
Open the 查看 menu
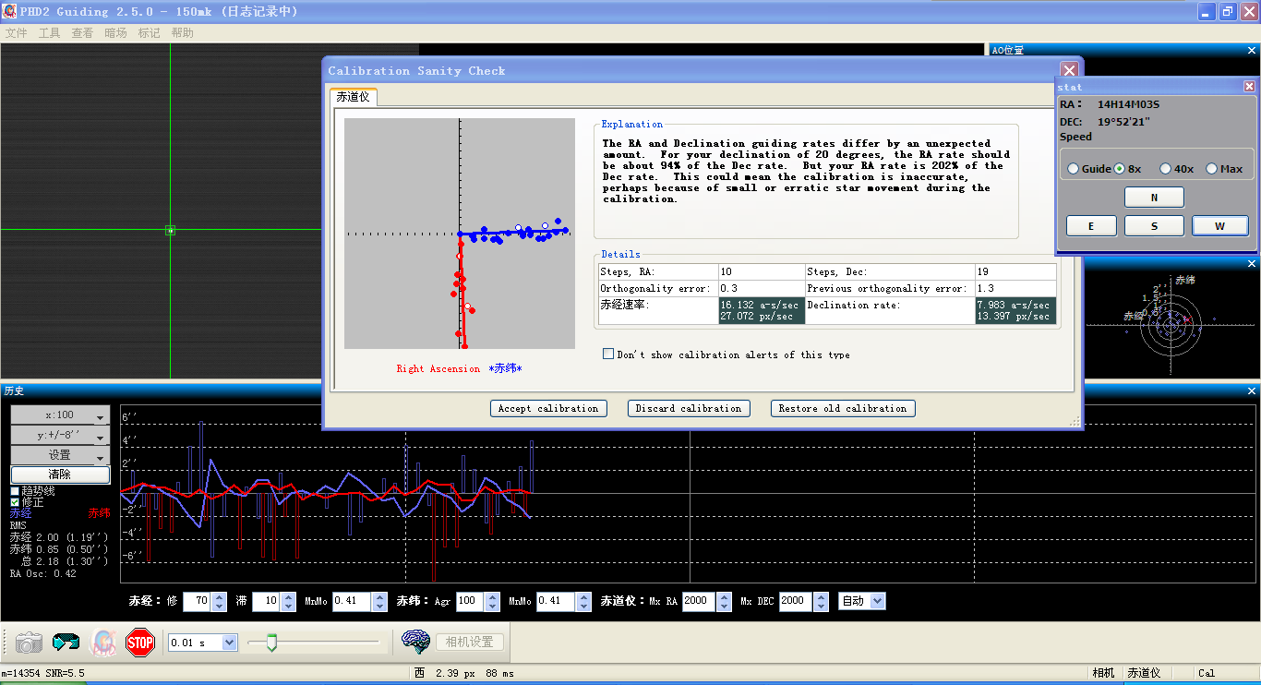pyautogui.click(x=82, y=33)
